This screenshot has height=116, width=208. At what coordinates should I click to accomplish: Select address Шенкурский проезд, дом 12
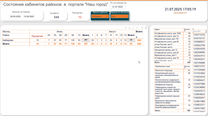point(166,50)
